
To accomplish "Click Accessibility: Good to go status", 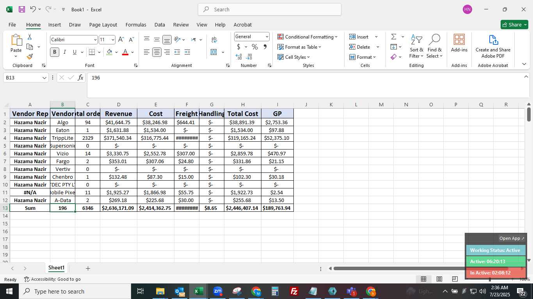I will tap(52, 279).
